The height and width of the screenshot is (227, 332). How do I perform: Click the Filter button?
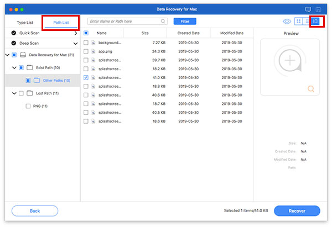[185, 22]
